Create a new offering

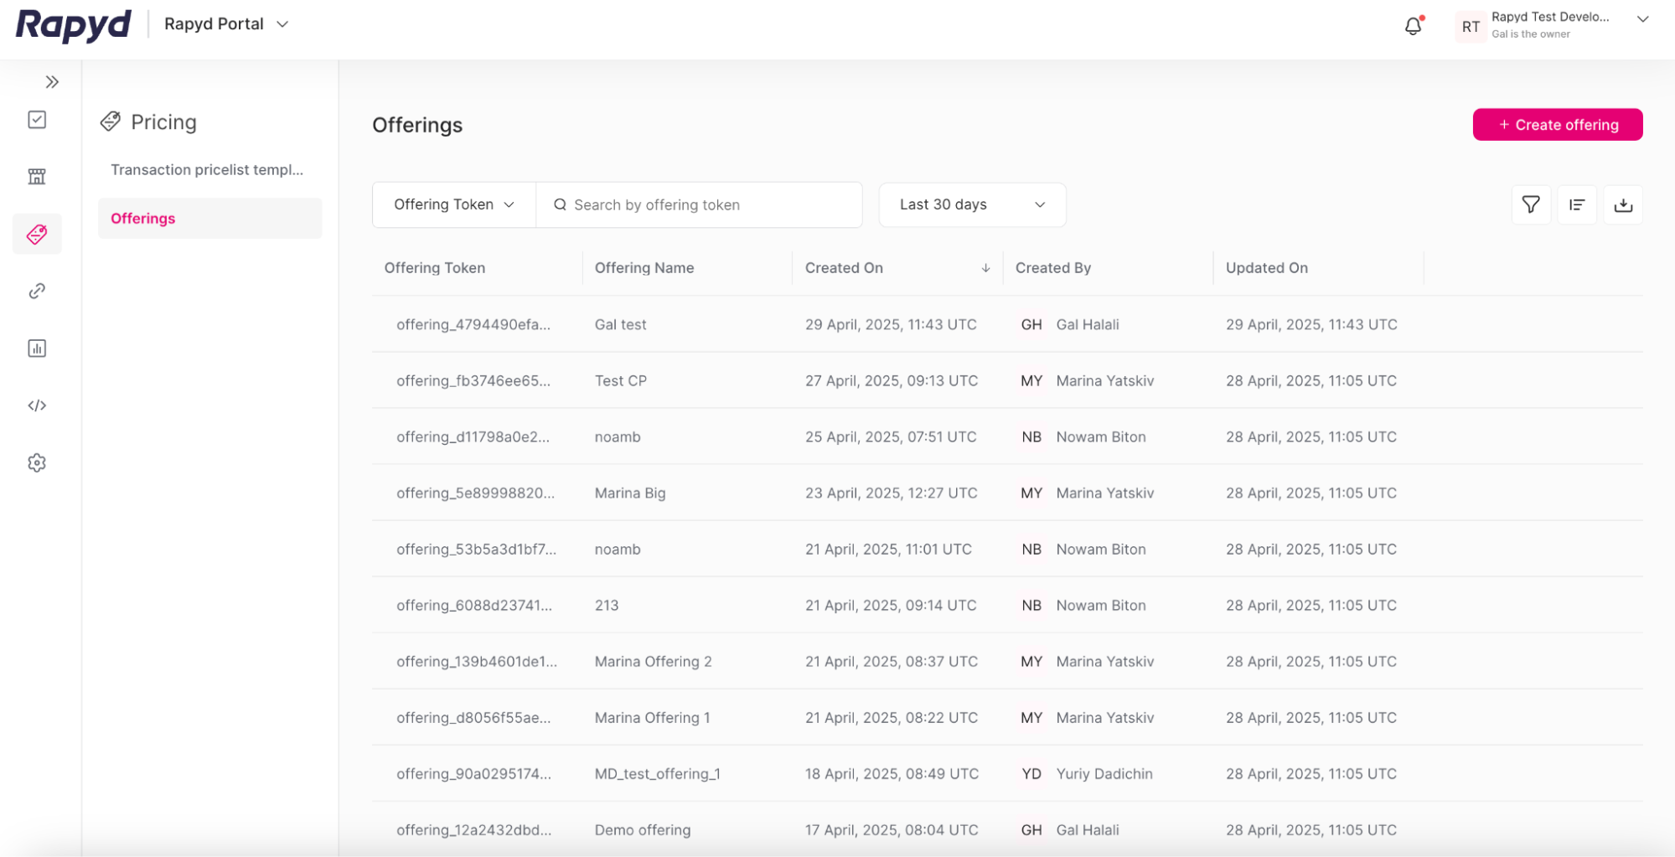pos(1557,124)
